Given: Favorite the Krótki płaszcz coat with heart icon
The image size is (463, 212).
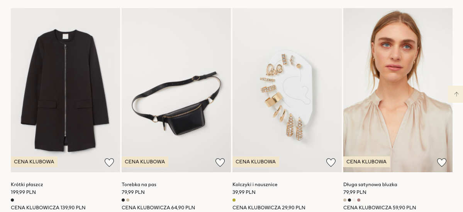Looking at the screenshot, I should coord(109,163).
